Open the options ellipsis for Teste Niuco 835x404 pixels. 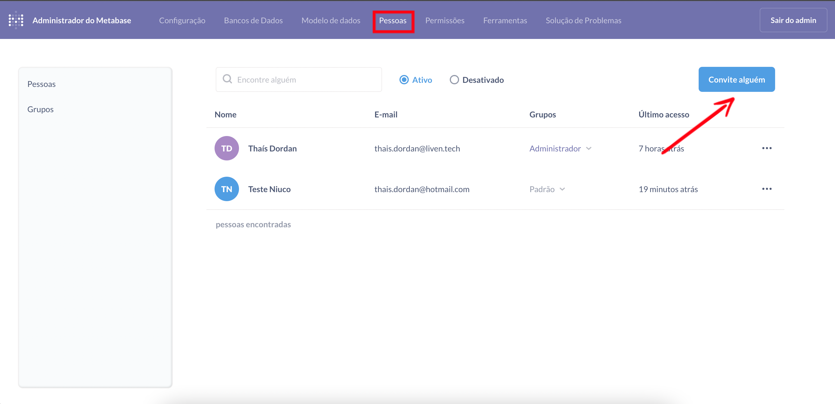767,189
